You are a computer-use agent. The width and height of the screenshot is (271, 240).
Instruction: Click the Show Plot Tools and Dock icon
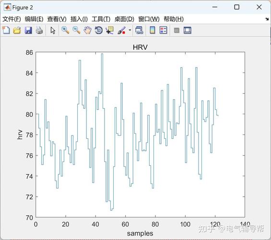[x=188, y=30]
